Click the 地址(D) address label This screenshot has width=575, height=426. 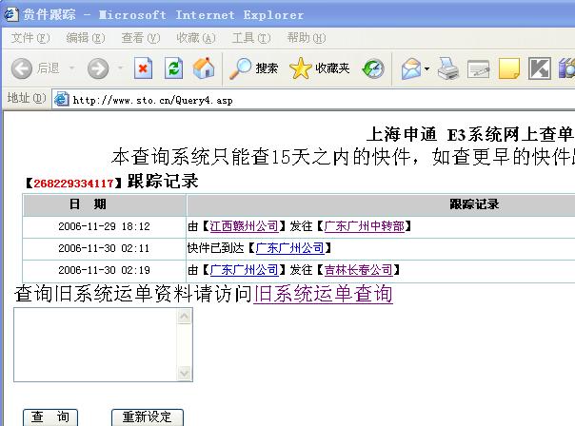27,98
